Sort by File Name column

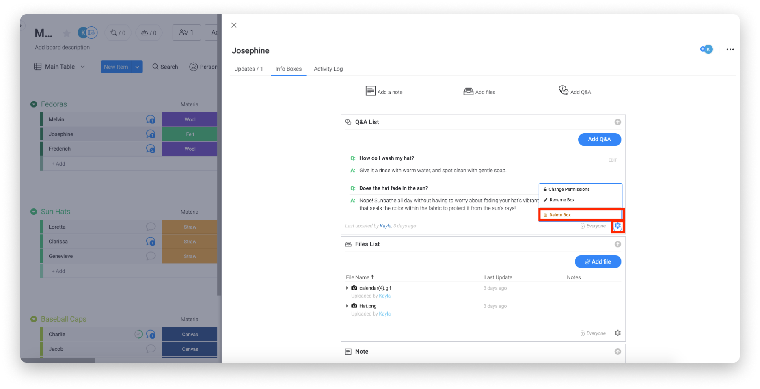click(360, 277)
